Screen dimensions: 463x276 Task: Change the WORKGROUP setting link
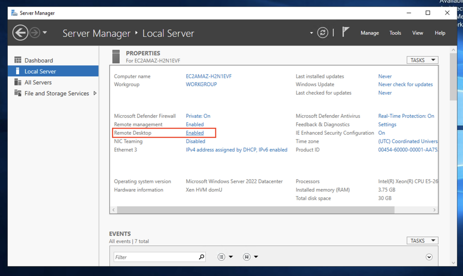coord(201,84)
